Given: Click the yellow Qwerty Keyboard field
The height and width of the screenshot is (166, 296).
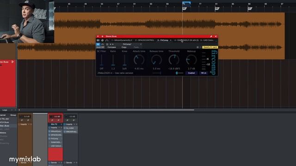Looking at the screenshot, I should coord(210,47).
